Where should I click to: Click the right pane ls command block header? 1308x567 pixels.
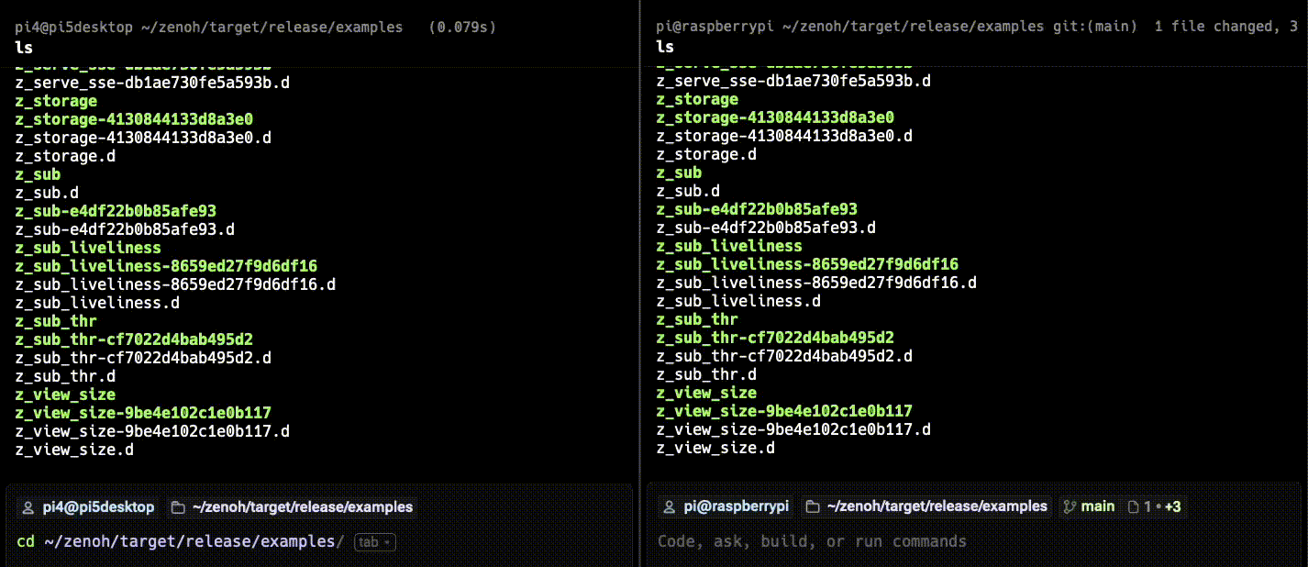974,37
